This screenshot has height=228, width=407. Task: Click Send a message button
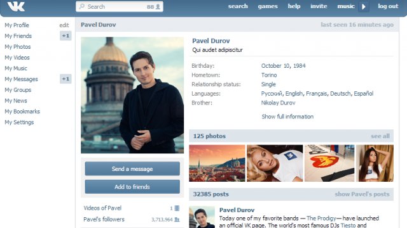click(x=132, y=169)
